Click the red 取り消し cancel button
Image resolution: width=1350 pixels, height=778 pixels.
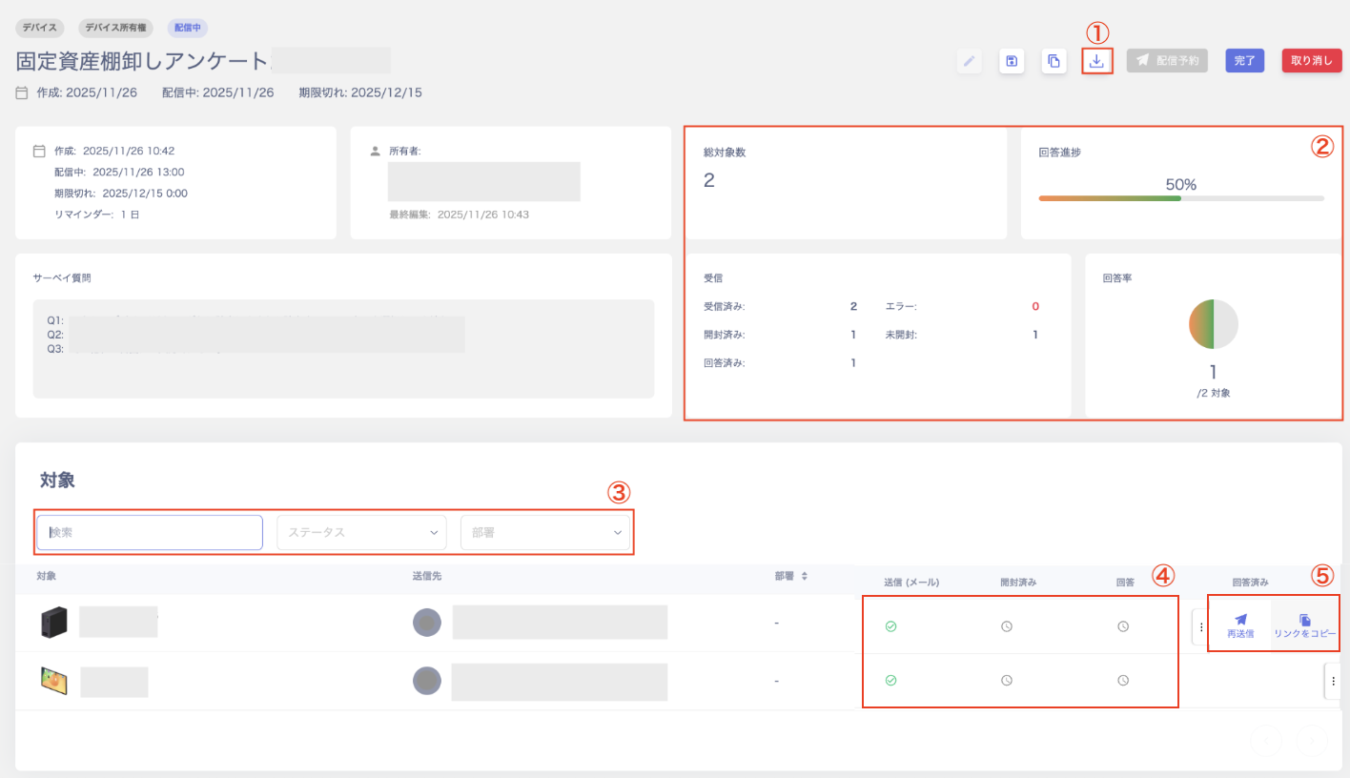click(x=1312, y=61)
